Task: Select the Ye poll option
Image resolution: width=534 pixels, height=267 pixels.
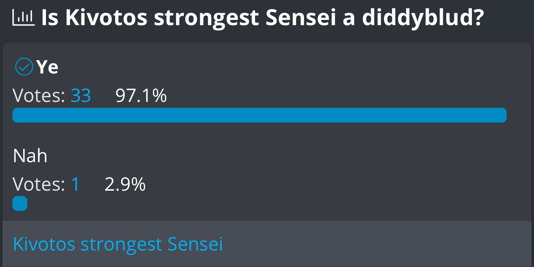Action: (47, 67)
